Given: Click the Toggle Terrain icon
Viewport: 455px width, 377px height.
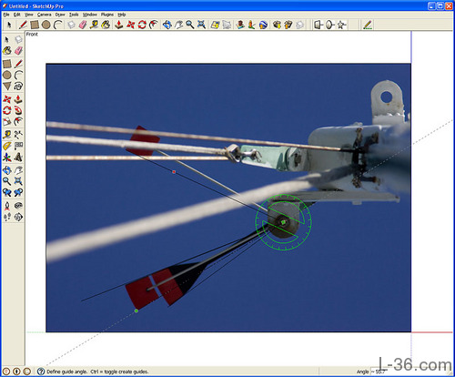Looking at the screenshot, I should [227, 25].
